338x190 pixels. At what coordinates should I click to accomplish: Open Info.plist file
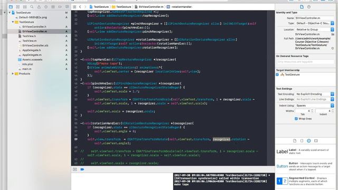(27, 64)
